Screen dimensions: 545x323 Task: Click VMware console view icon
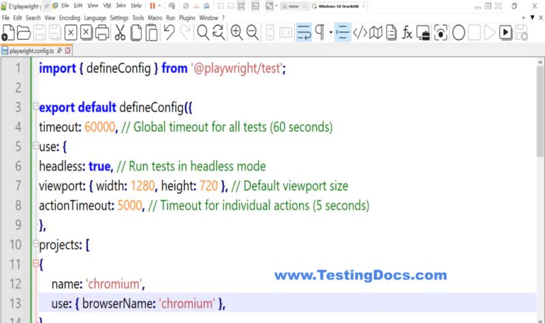click(x=255, y=6)
